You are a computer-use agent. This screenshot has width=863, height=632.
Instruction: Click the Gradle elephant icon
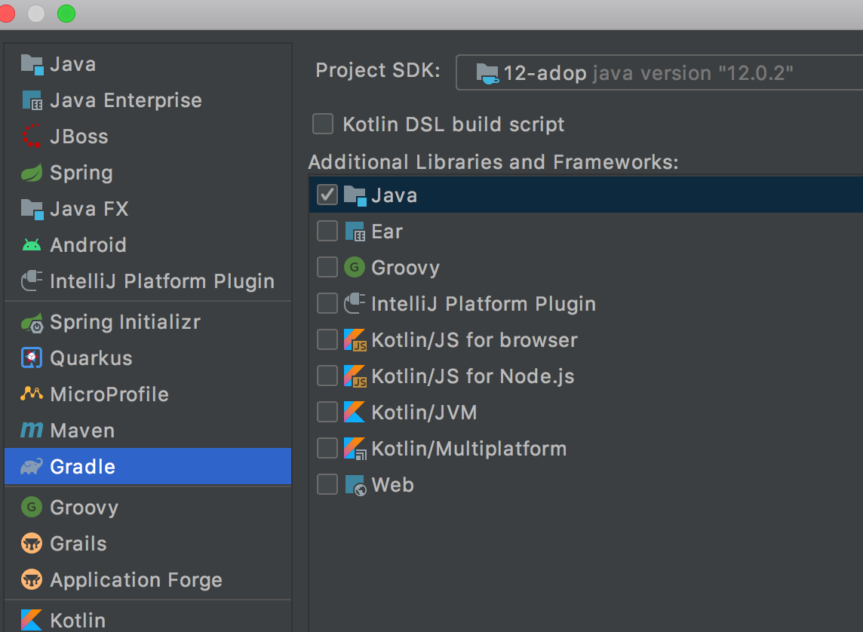pyautogui.click(x=32, y=466)
